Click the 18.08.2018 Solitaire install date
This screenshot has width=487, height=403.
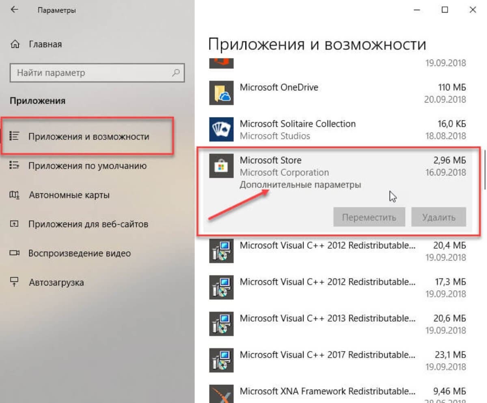[445, 136]
